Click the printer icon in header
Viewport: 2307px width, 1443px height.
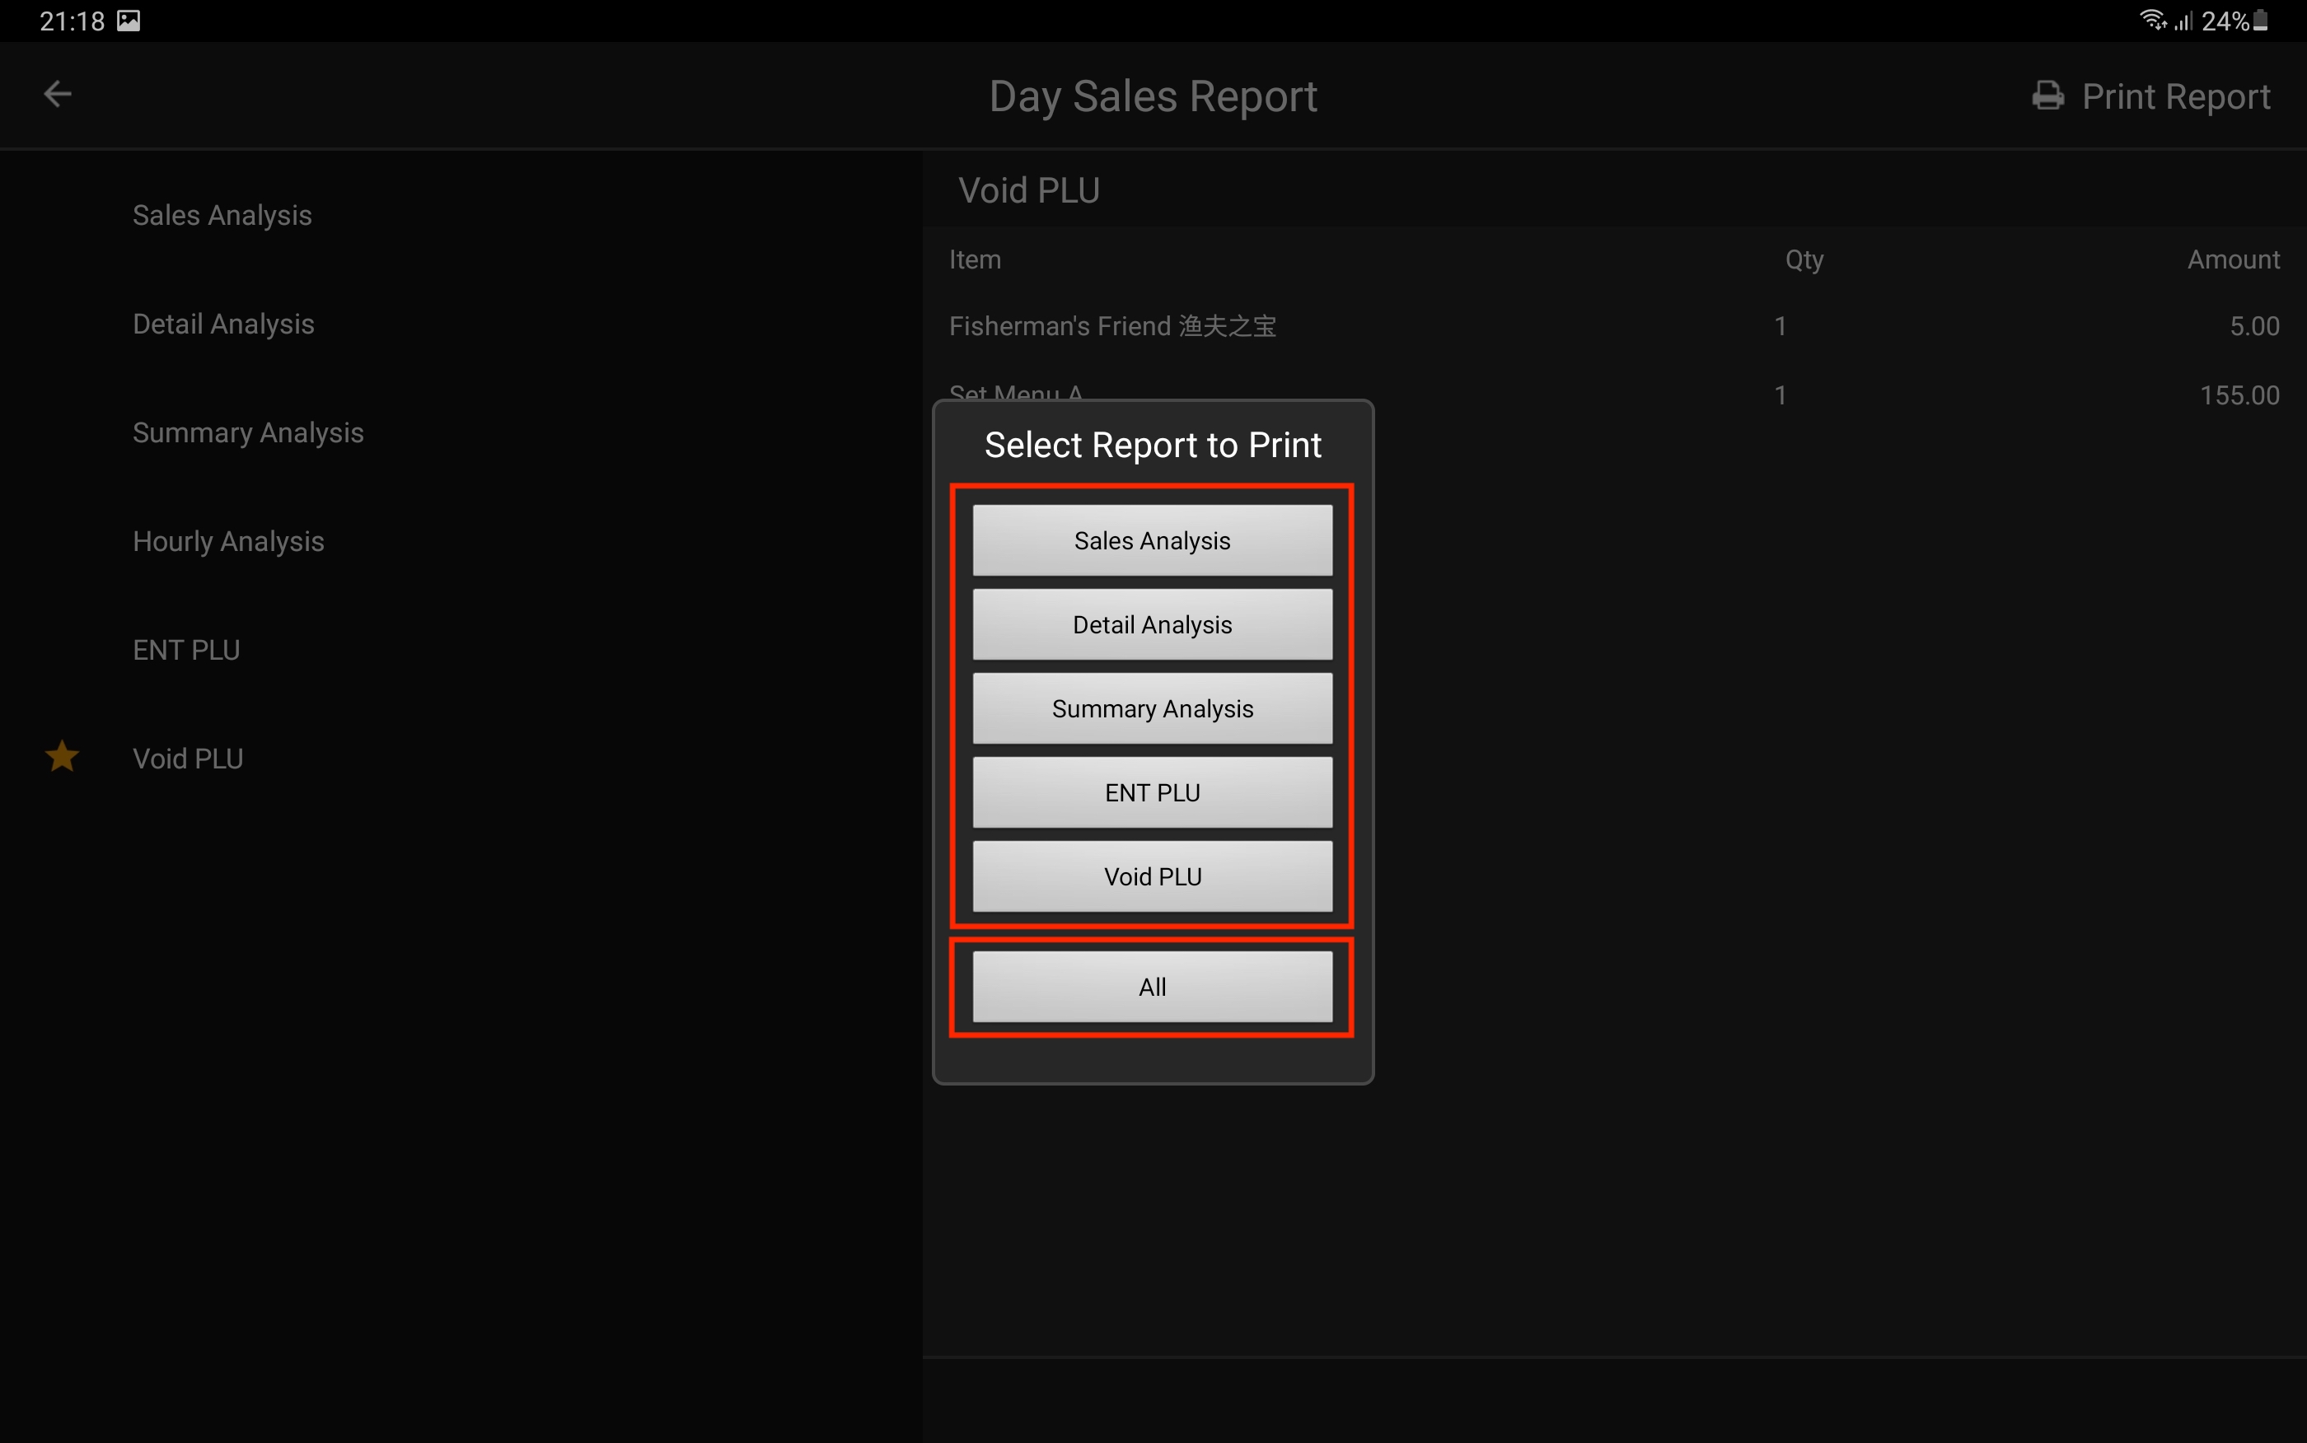click(x=2047, y=96)
